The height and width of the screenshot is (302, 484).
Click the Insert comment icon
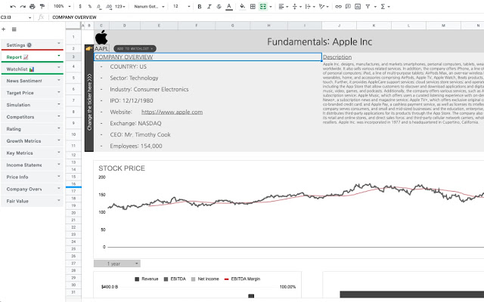point(348,7)
